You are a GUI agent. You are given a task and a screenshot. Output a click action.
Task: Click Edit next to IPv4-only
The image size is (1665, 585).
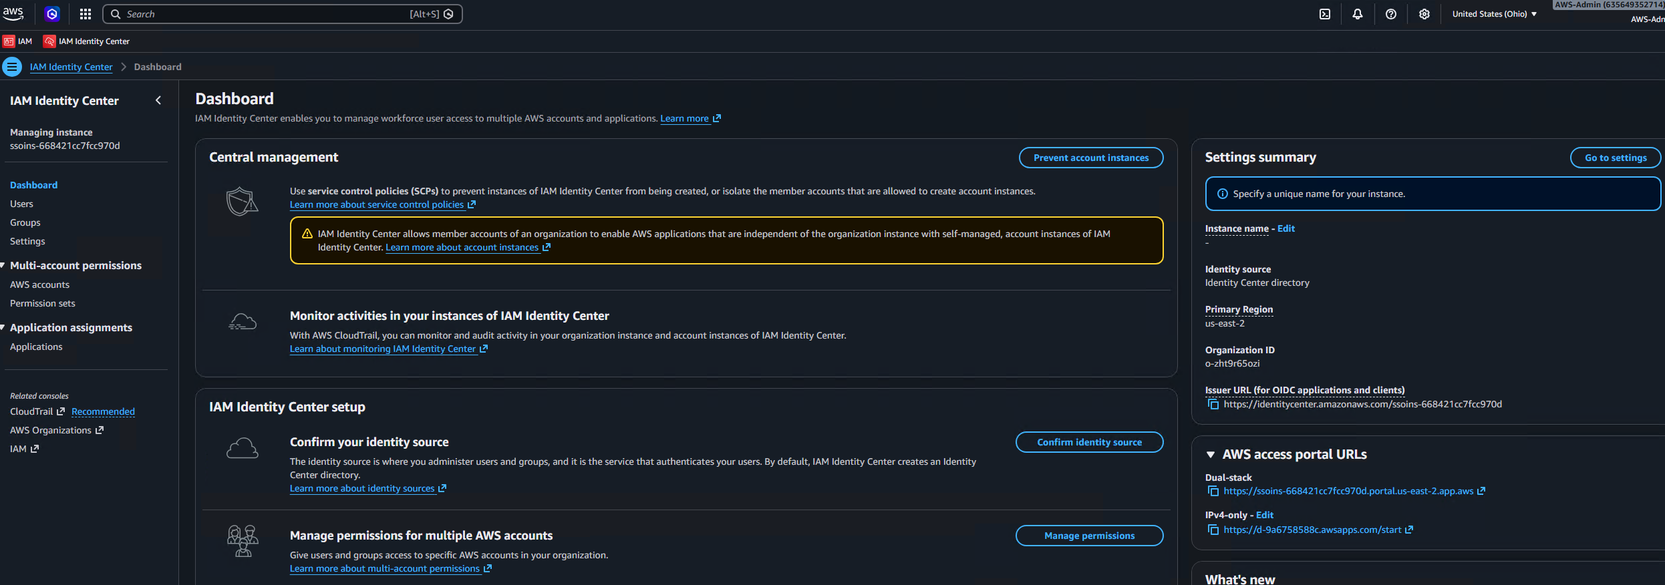pyautogui.click(x=1265, y=515)
